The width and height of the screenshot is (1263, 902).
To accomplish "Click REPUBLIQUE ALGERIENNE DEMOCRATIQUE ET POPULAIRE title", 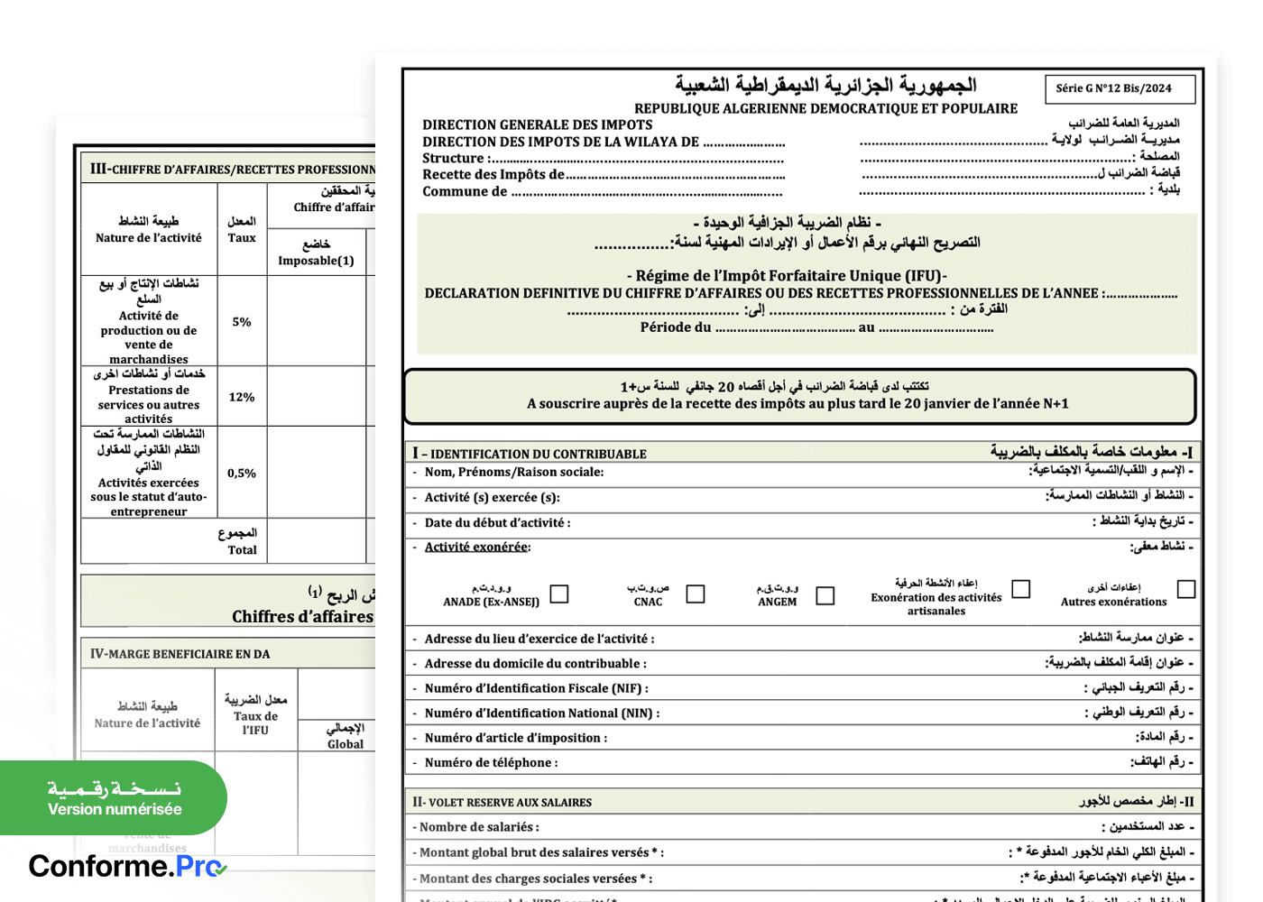I will coord(825,109).
